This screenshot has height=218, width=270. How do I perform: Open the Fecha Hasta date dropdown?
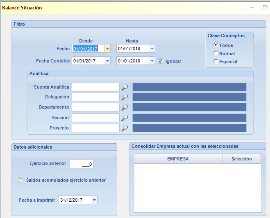[152, 49]
